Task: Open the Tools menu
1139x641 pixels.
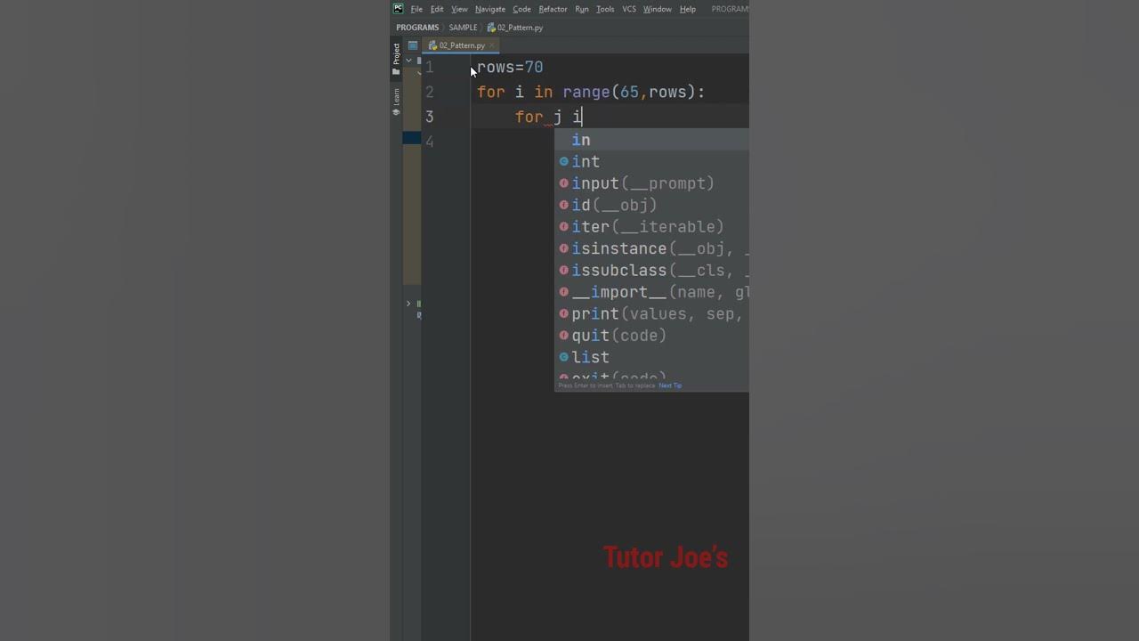Action: point(605,9)
